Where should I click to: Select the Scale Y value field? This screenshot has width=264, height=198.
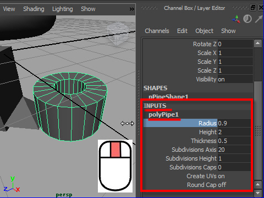point(235,62)
